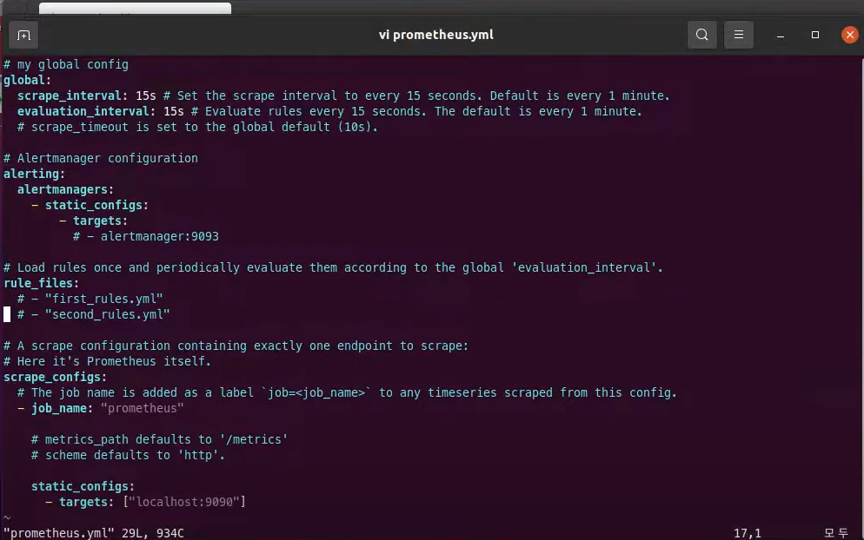864x540 pixels.
Task: Click the '# Alertmanager configuration' comment
Action: 101,159
